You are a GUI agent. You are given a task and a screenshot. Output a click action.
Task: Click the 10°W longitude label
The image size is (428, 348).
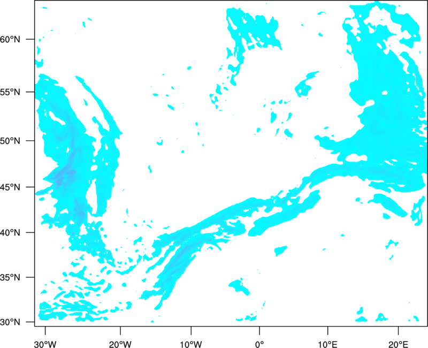click(x=191, y=344)
